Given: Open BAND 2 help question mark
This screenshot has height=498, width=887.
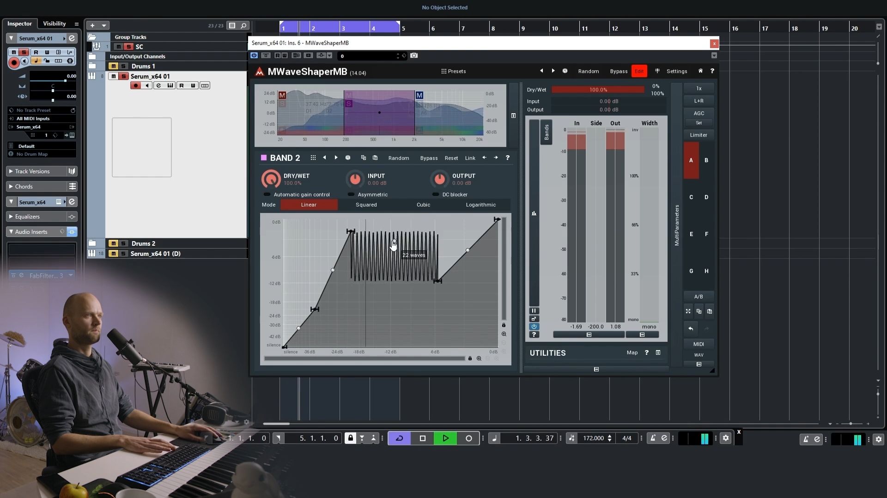Looking at the screenshot, I should tap(507, 158).
